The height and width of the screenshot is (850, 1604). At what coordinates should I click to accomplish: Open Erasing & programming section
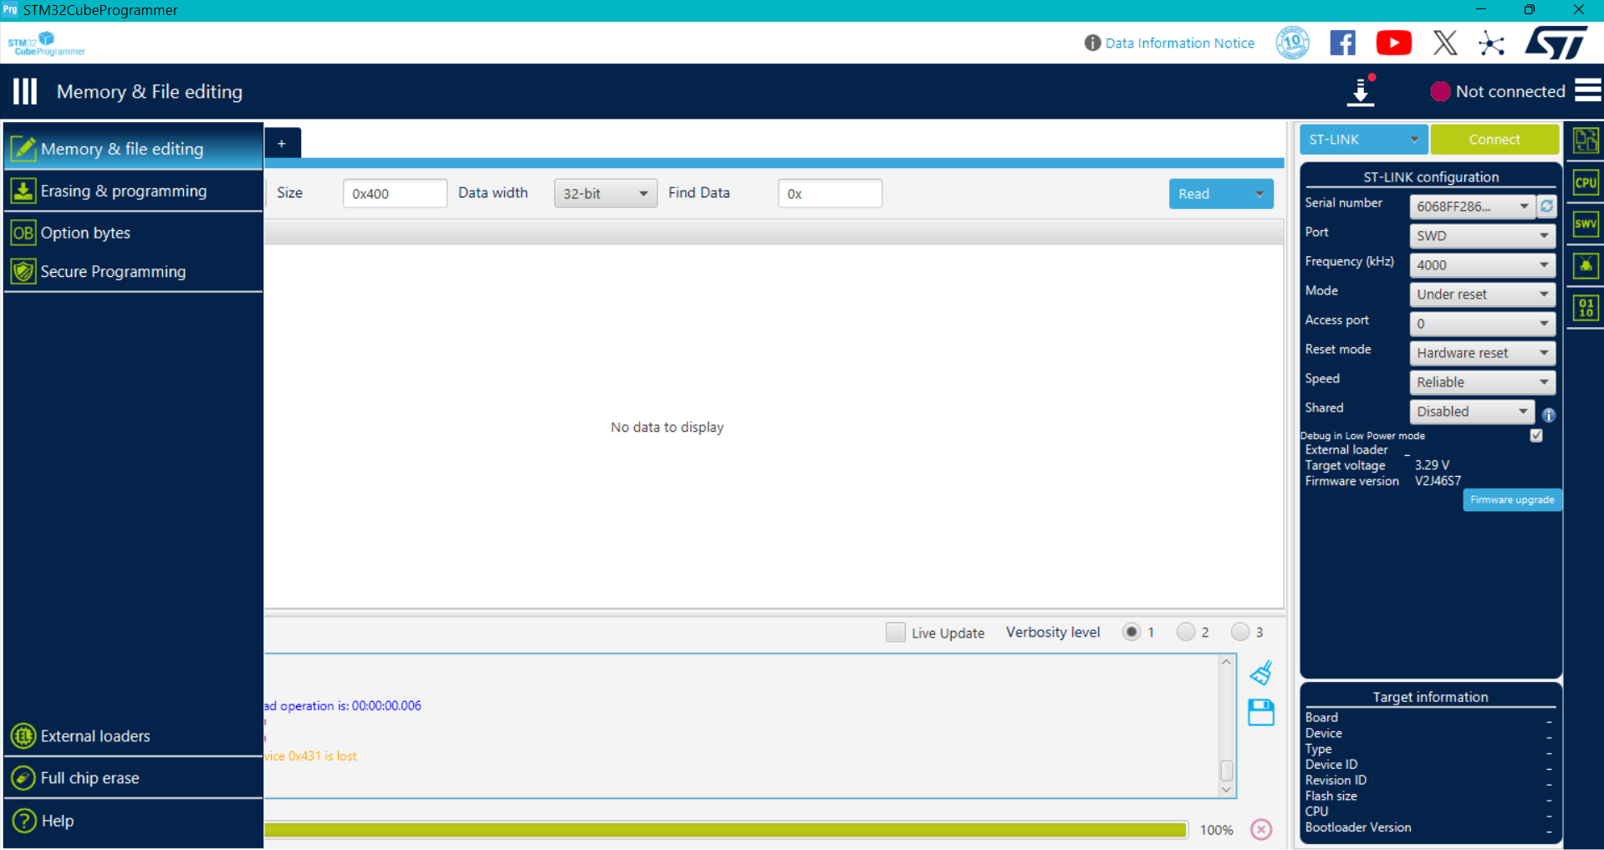tap(123, 192)
